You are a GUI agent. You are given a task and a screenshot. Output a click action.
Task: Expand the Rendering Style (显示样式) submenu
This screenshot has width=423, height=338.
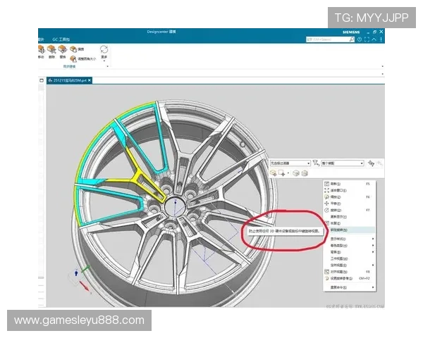(338, 237)
